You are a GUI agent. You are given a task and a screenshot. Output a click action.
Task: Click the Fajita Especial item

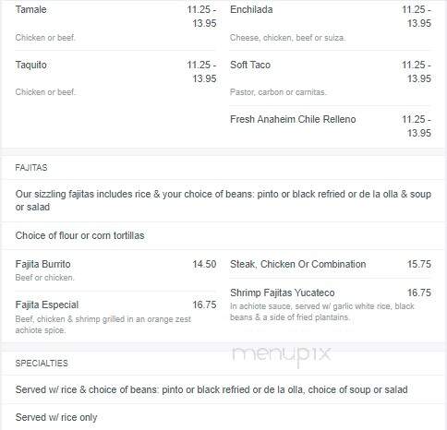coord(47,305)
